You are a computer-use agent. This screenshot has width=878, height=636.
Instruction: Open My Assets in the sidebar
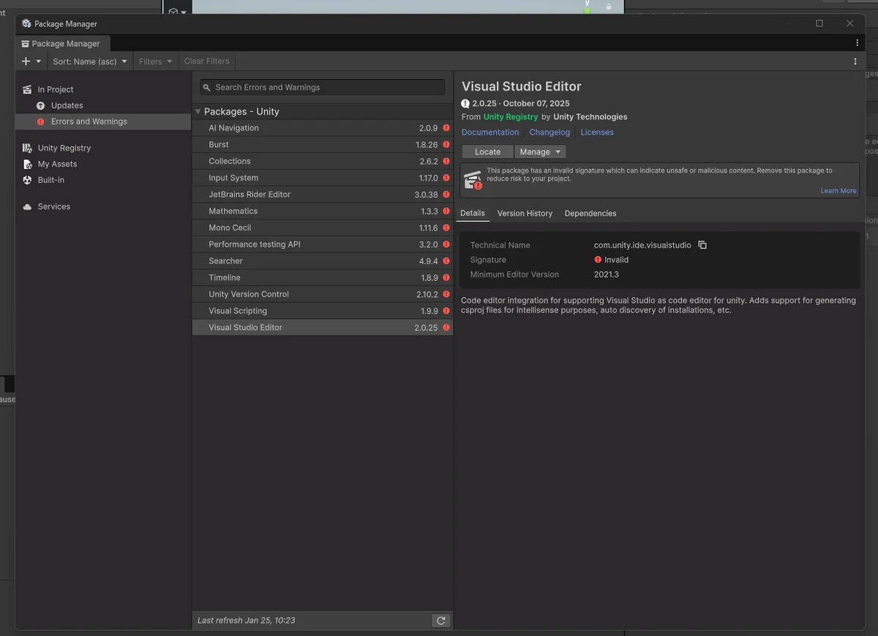[x=57, y=164]
